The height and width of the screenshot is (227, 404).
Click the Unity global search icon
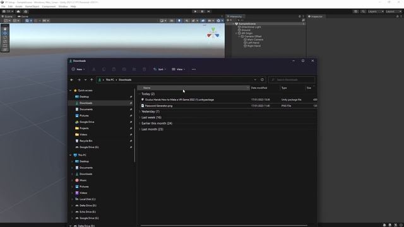point(363,11)
